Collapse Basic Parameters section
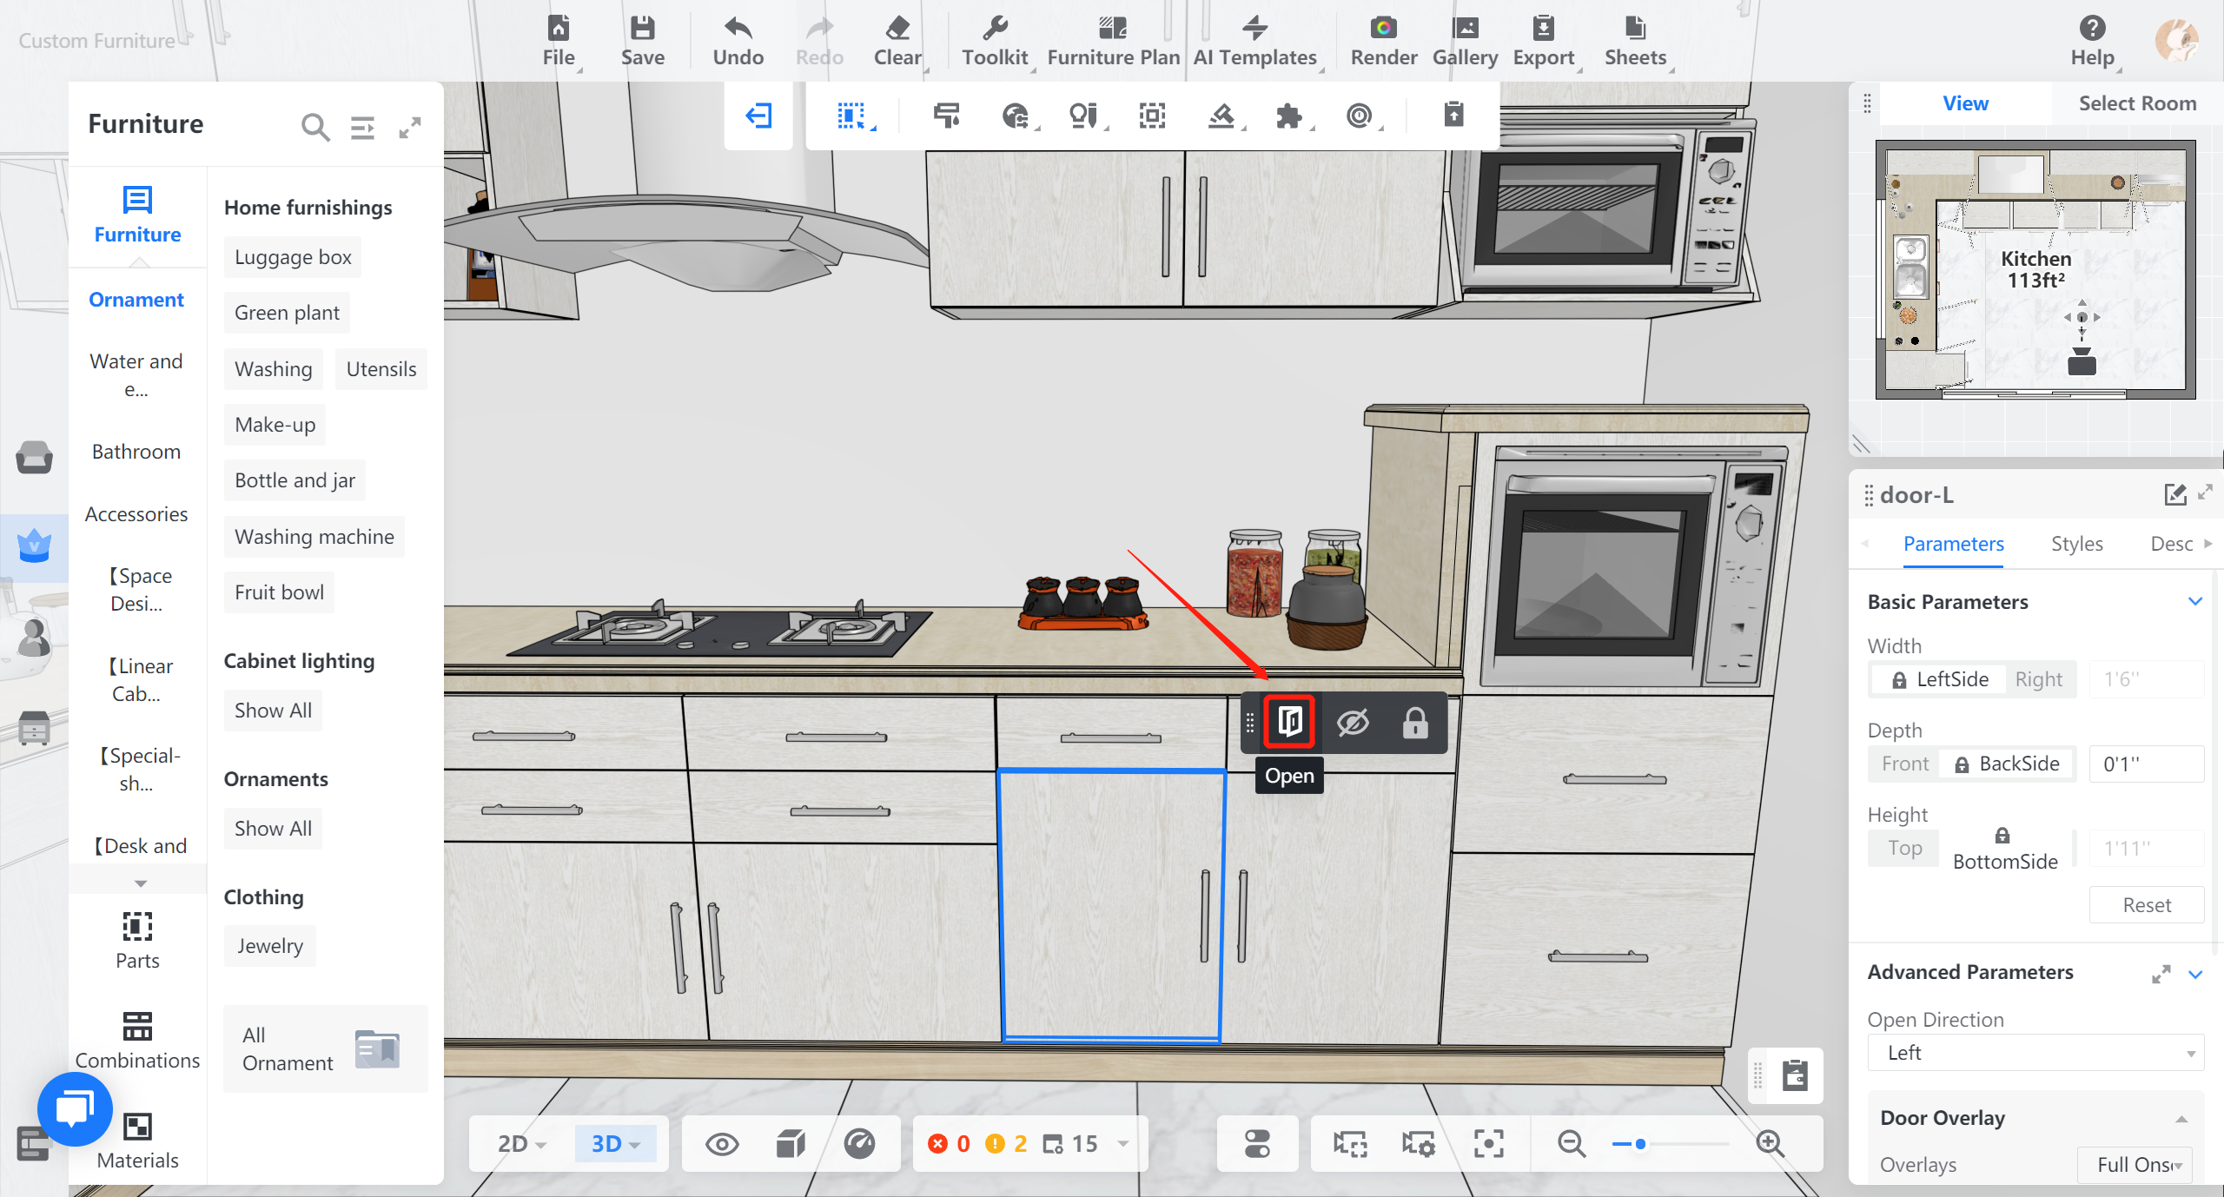 point(2195,601)
